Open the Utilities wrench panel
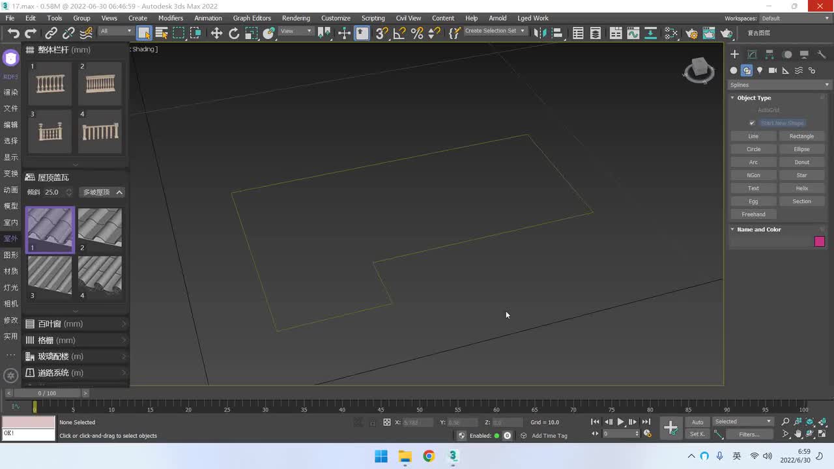834x469 pixels. coord(822,55)
